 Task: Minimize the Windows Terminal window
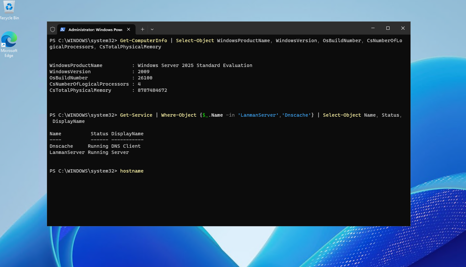click(373, 28)
